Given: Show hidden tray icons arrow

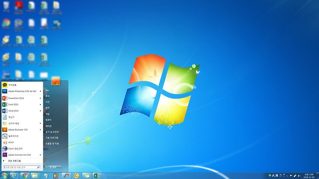Looking at the screenshot, I should [287, 176].
